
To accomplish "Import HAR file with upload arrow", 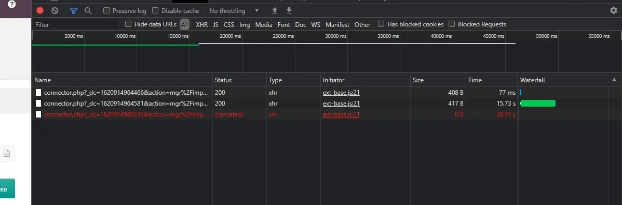I will [x=275, y=10].
